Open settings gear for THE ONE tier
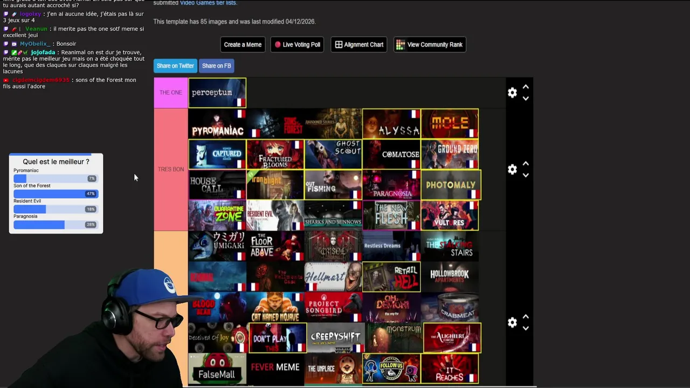690x388 pixels. [x=512, y=93]
